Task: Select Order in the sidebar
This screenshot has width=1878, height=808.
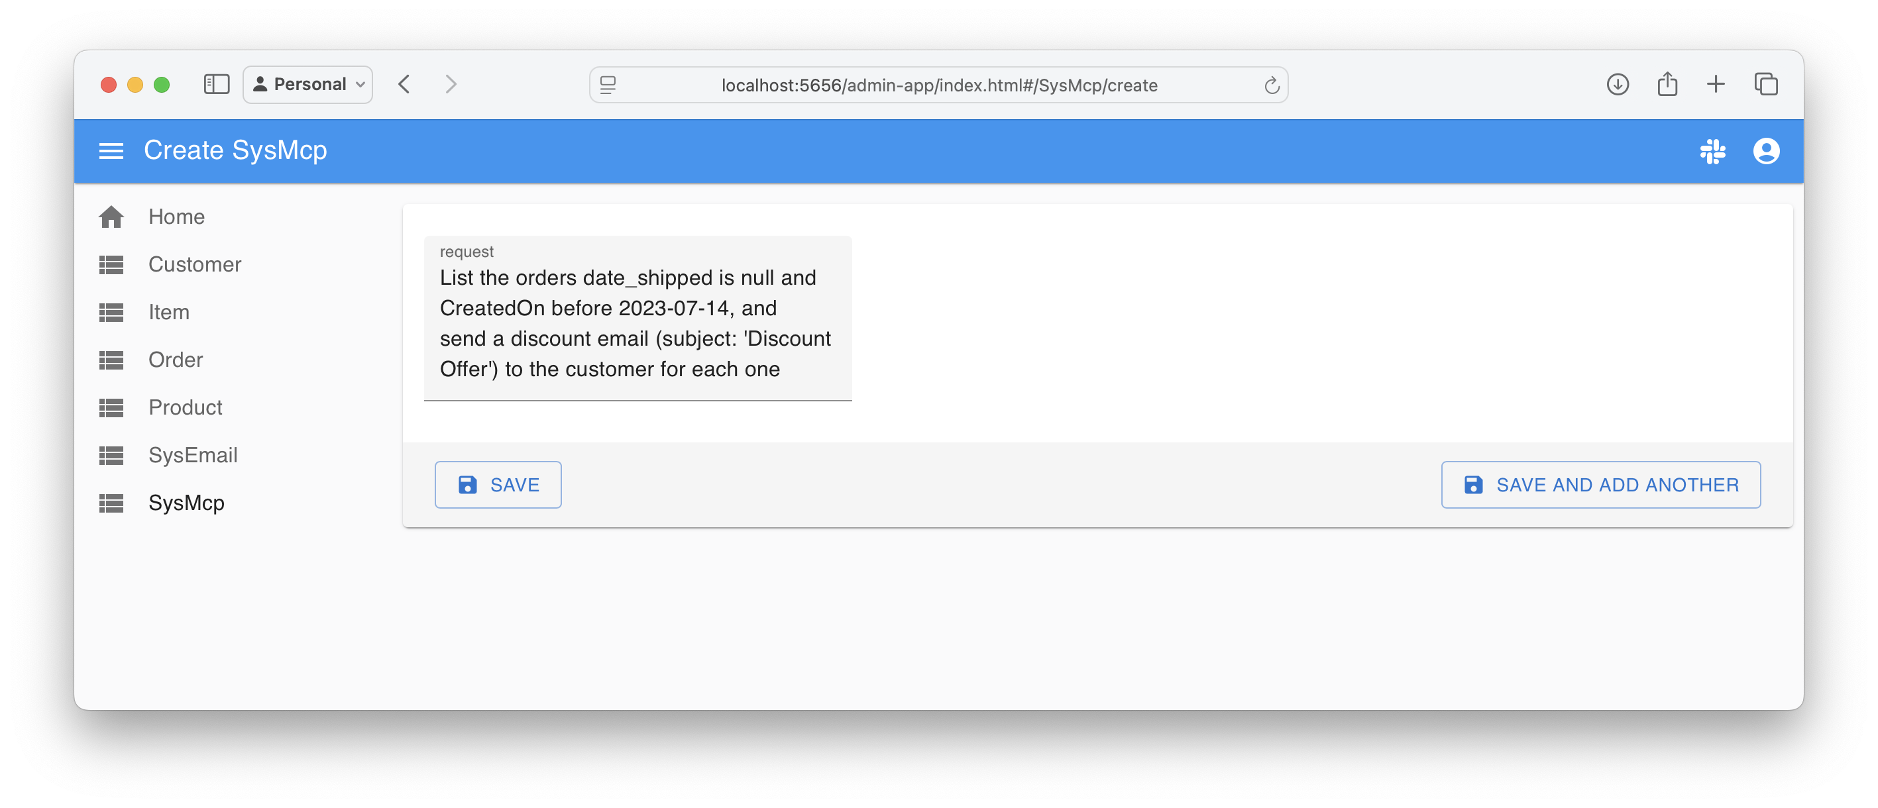Action: point(176,360)
